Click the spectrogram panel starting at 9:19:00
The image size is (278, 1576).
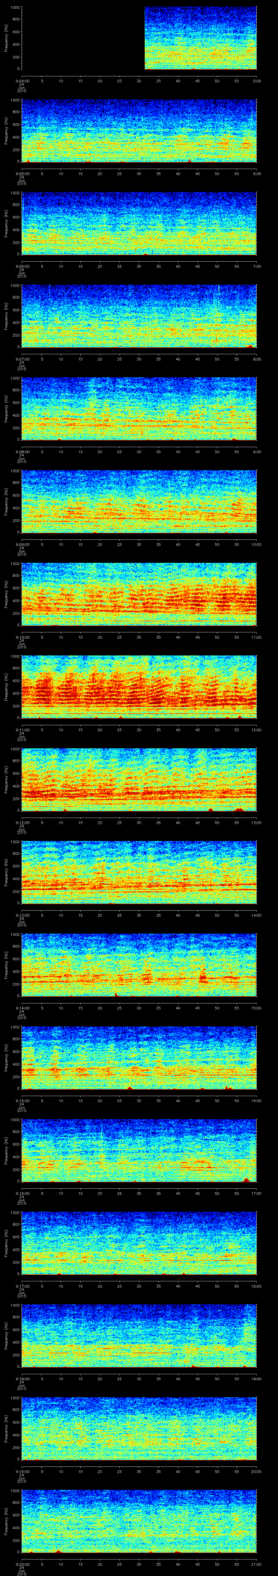click(139, 1429)
